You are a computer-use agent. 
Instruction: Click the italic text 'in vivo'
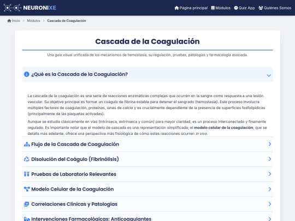(201, 134)
